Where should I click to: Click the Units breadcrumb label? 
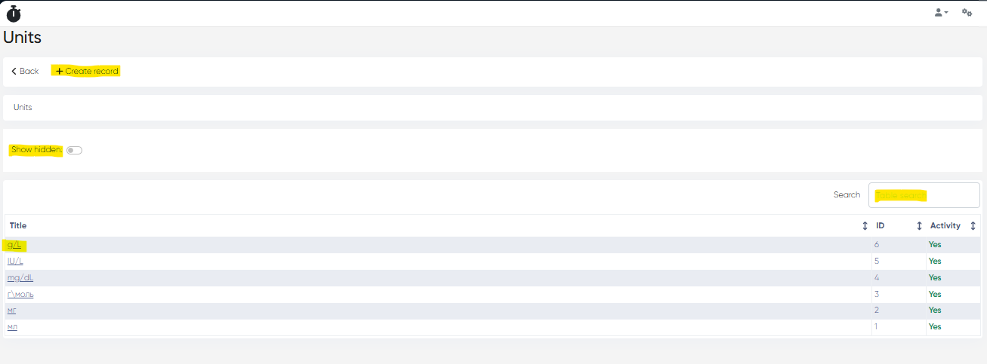point(23,107)
